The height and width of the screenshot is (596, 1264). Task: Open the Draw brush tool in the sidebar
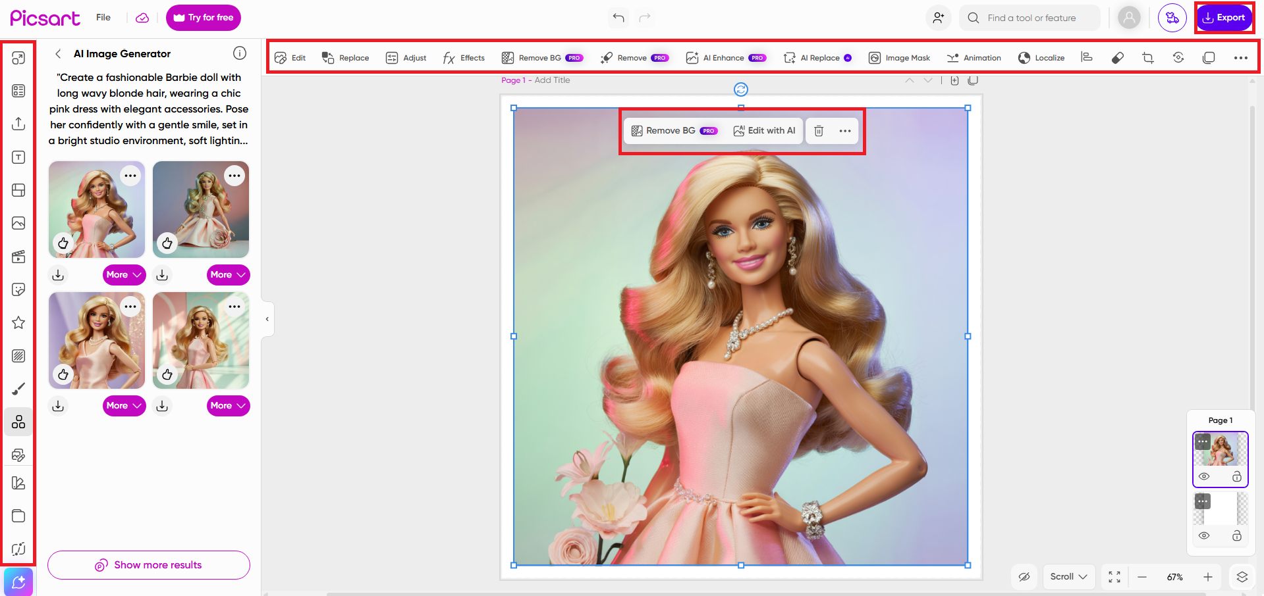pos(18,388)
